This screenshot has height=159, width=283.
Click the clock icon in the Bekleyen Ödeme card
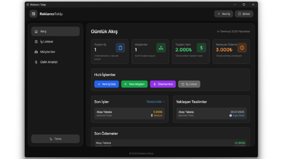tap(242, 48)
